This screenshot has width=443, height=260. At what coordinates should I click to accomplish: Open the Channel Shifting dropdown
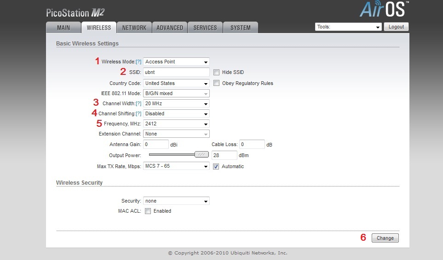(x=176, y=113)
